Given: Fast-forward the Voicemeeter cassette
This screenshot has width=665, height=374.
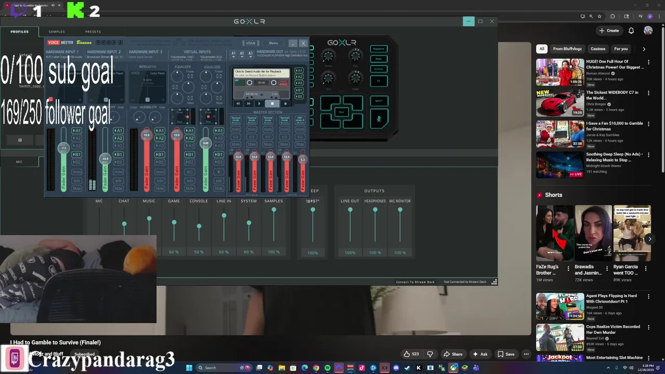Looking at the screenshot, I should click(248, 103).
